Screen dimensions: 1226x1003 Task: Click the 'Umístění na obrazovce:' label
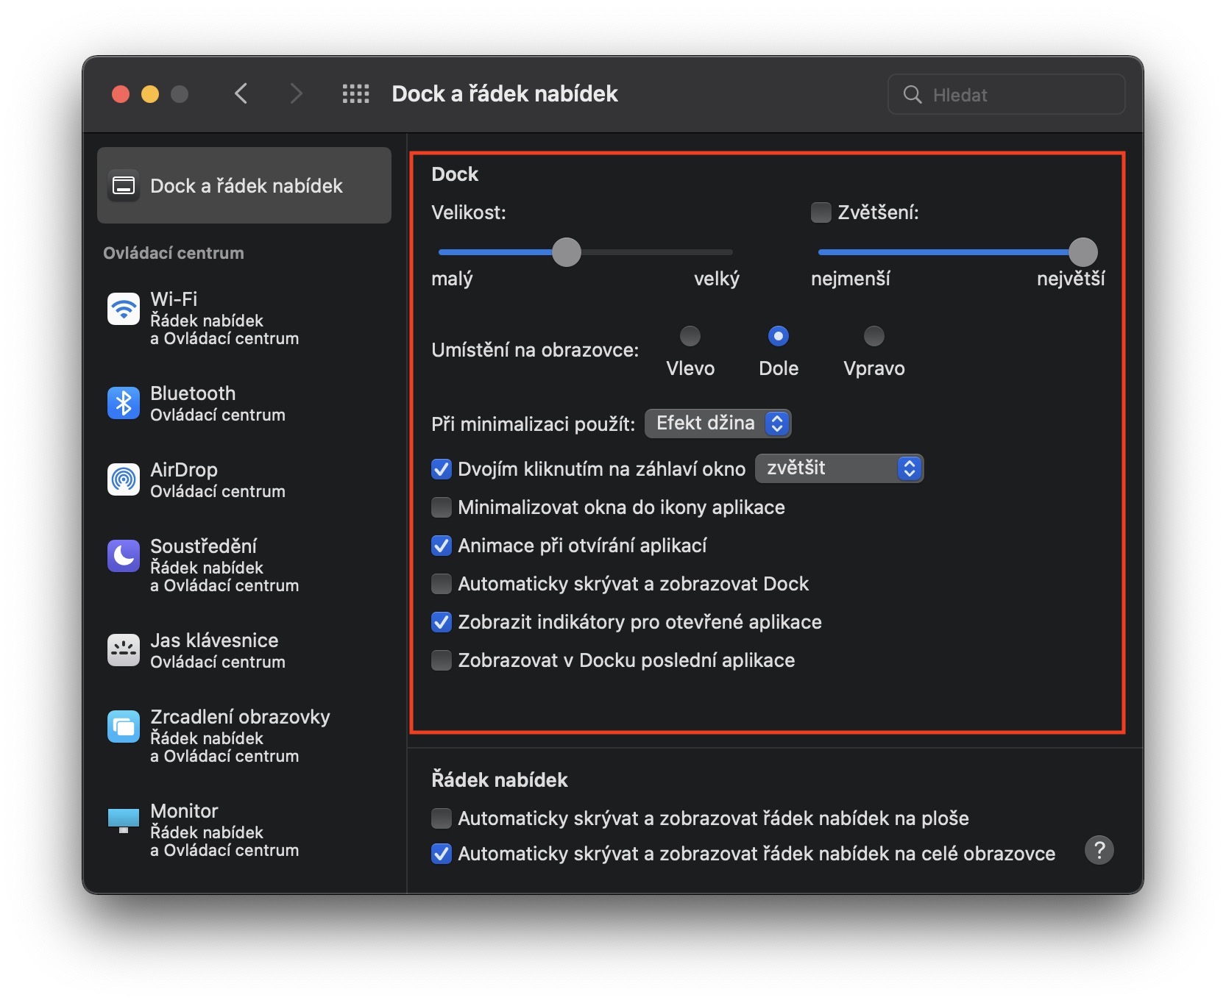pos(535,349)
